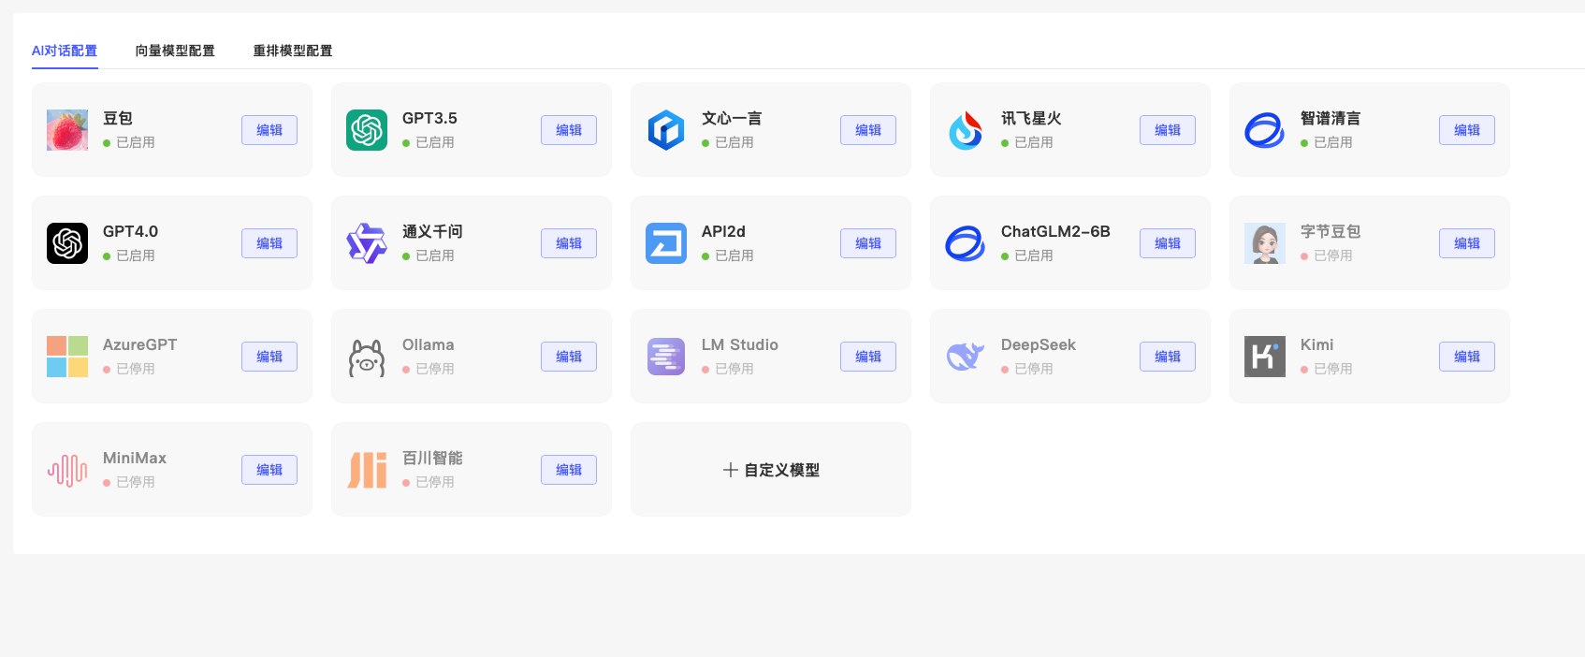The height and width of the screenshot is (657, 1585).
Task: Click the 智谱清言 blue swirl logo
Action: (x=1265, y=130)
